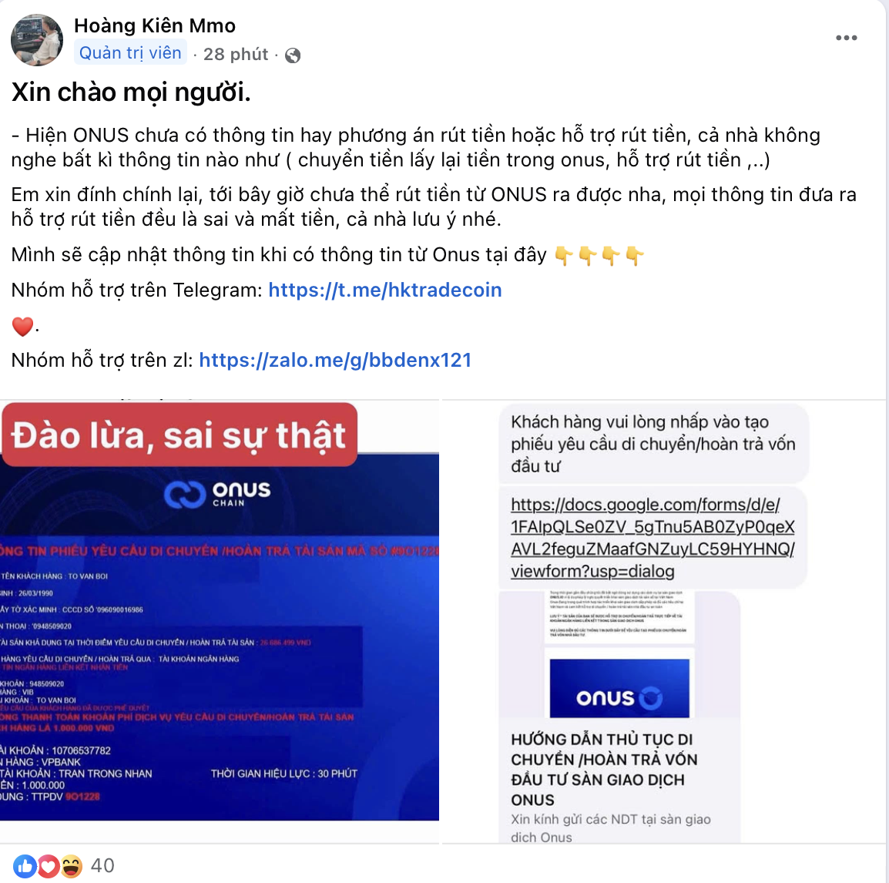
Task: Open the blue ONUS scam notice image
Action: (x=220, y=609)
